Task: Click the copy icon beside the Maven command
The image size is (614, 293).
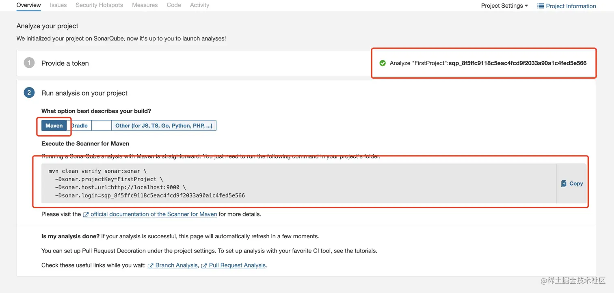Action: pos(564,184)
